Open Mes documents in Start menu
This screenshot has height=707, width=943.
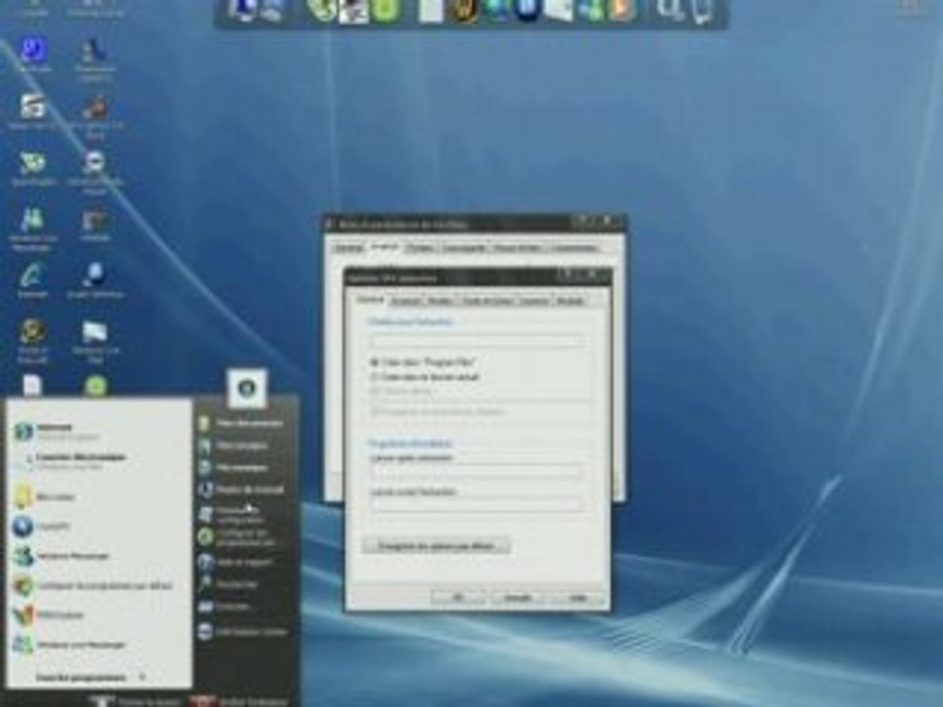click(241, 423)
